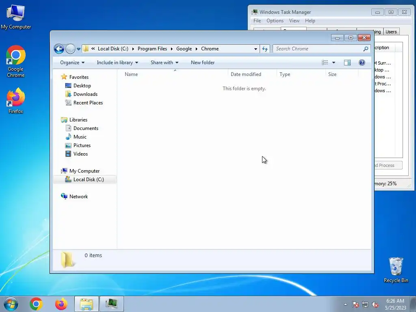Click Google in the breadcrumb path
Viewport: 416px width, 312px height.
(x=184, y=49)
